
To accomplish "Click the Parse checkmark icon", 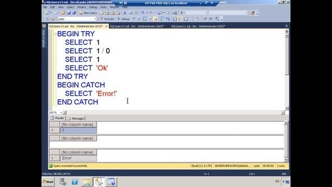I will click(x=139, y=19).
